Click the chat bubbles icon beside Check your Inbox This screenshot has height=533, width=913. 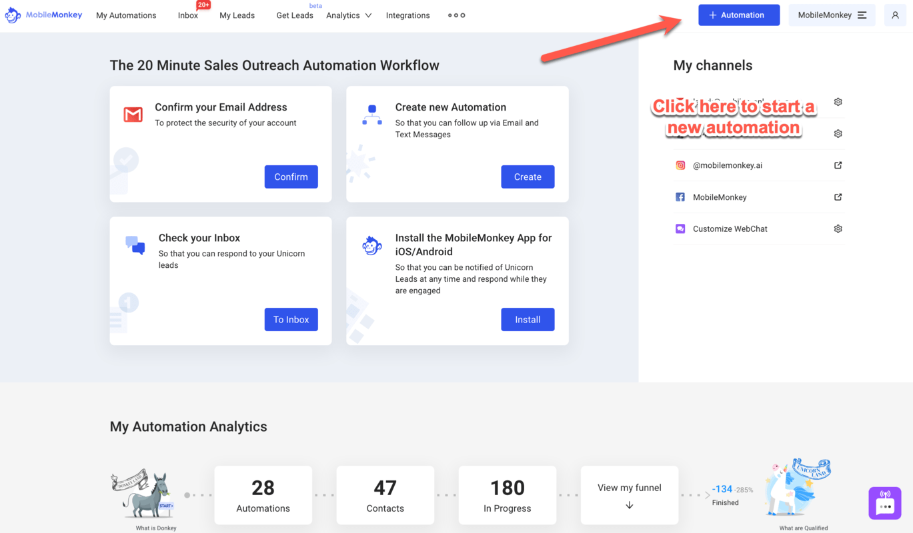[135, 245]
